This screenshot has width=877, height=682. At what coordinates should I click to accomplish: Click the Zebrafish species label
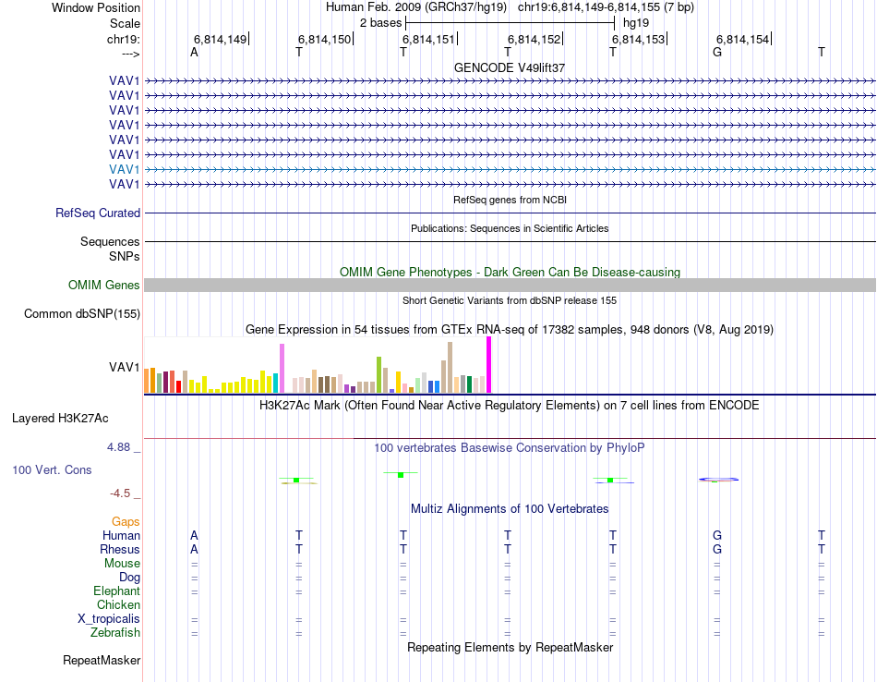tap(115, 633)
